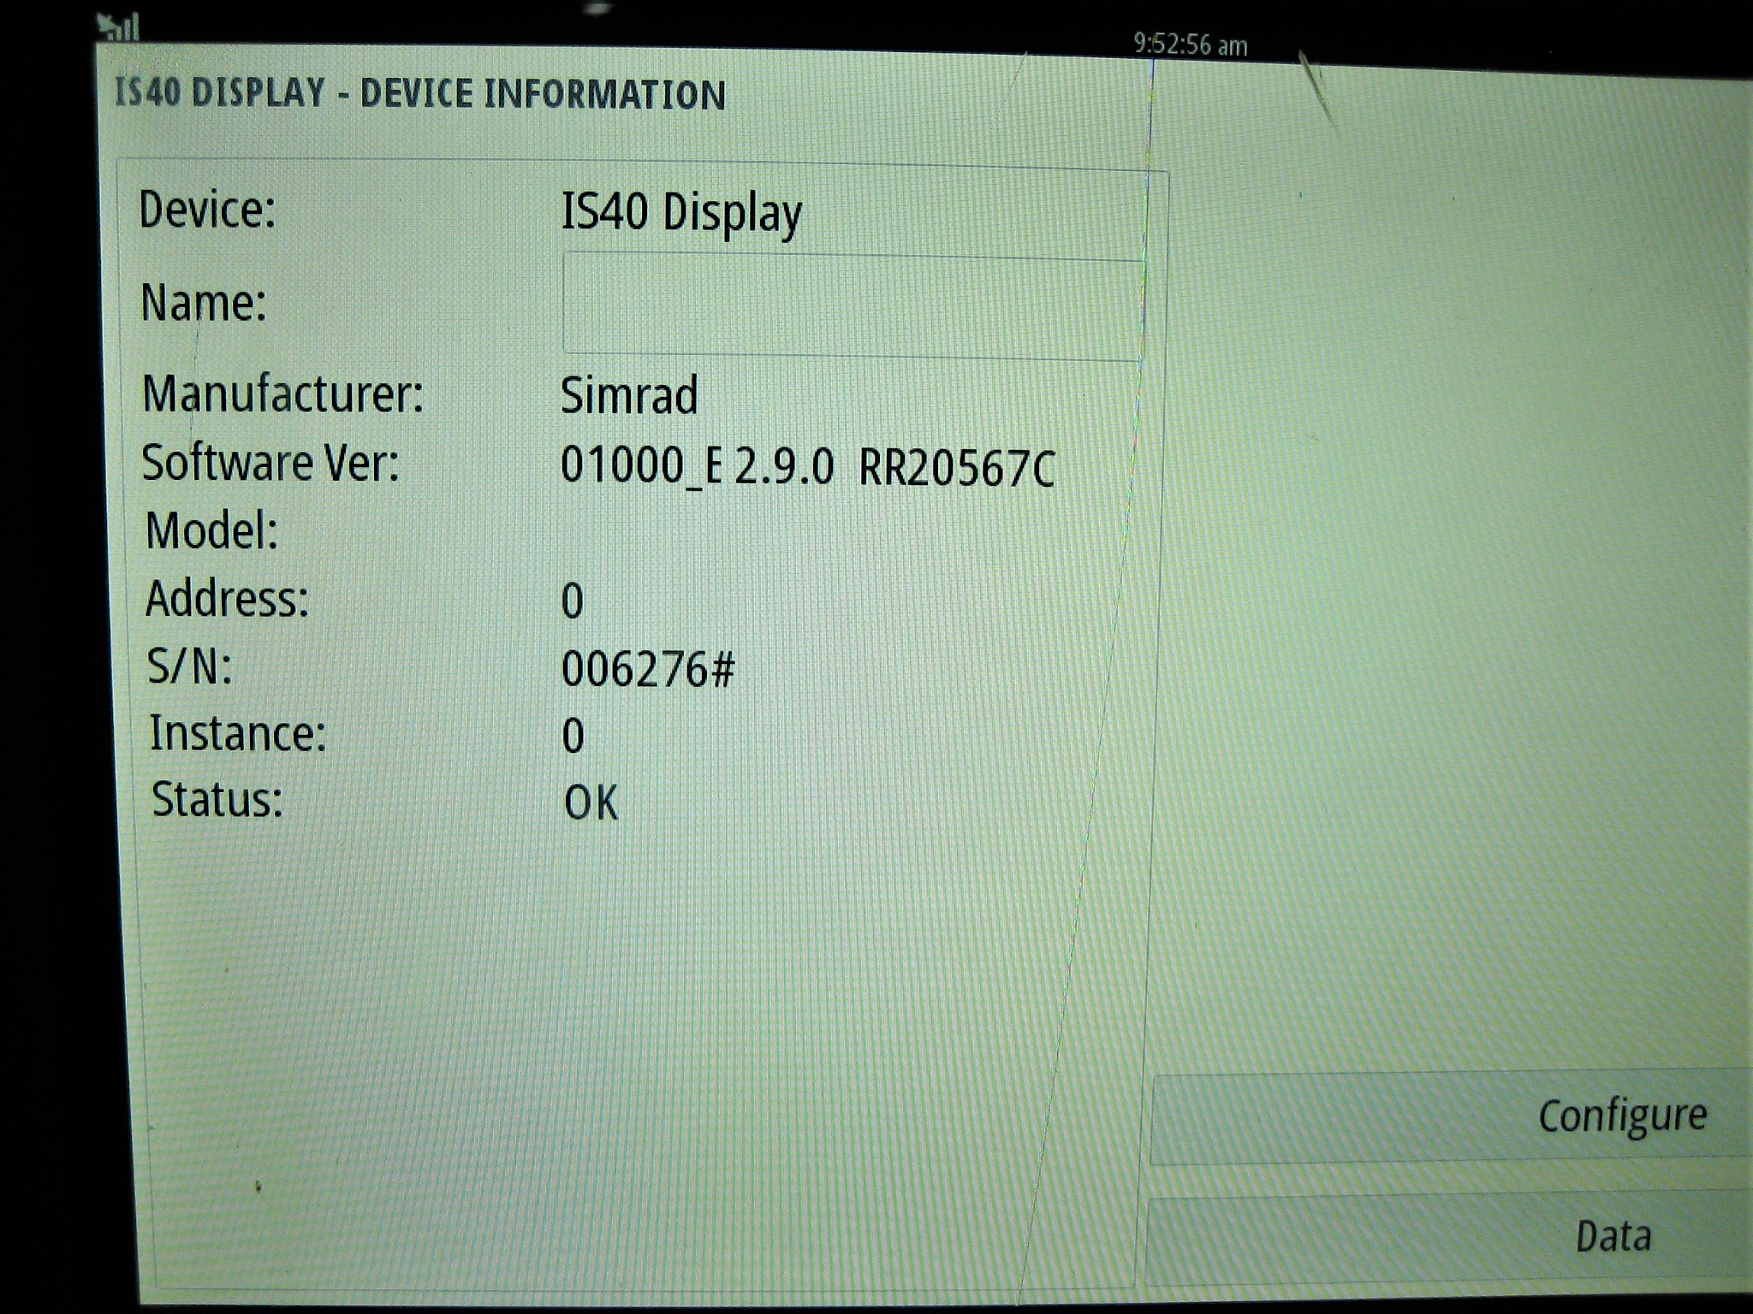This screenshot has height=1314, width=1753.
Task: Select the Simrad manufacturer value
Action: point(629,396)
